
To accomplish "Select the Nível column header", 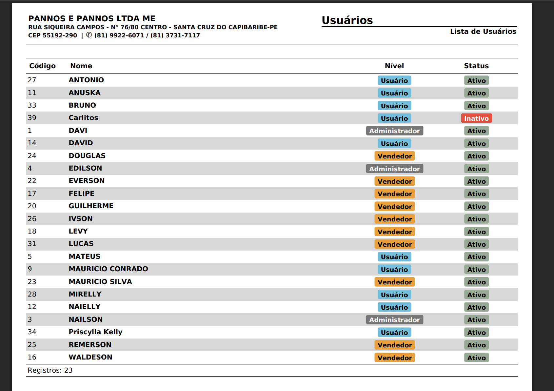I will [x=394, y=66].
